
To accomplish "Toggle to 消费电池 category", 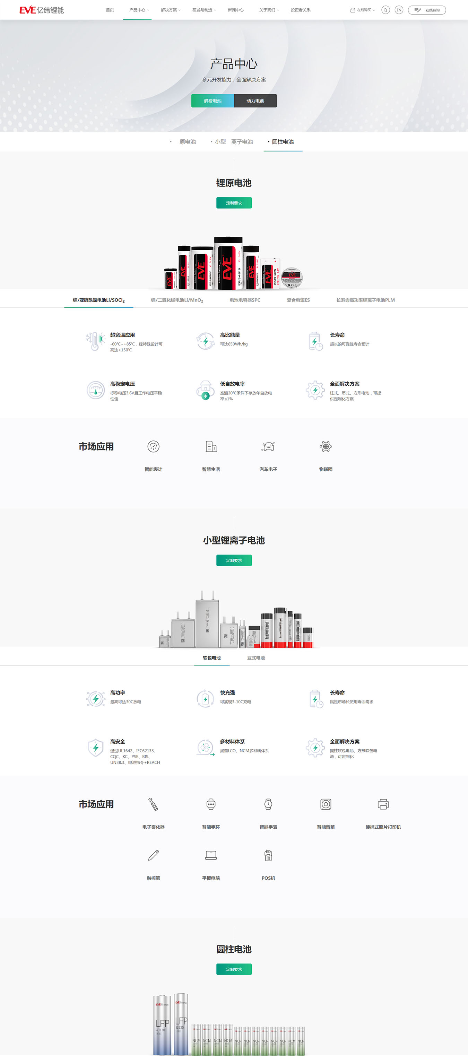I will tap(213, 101).
